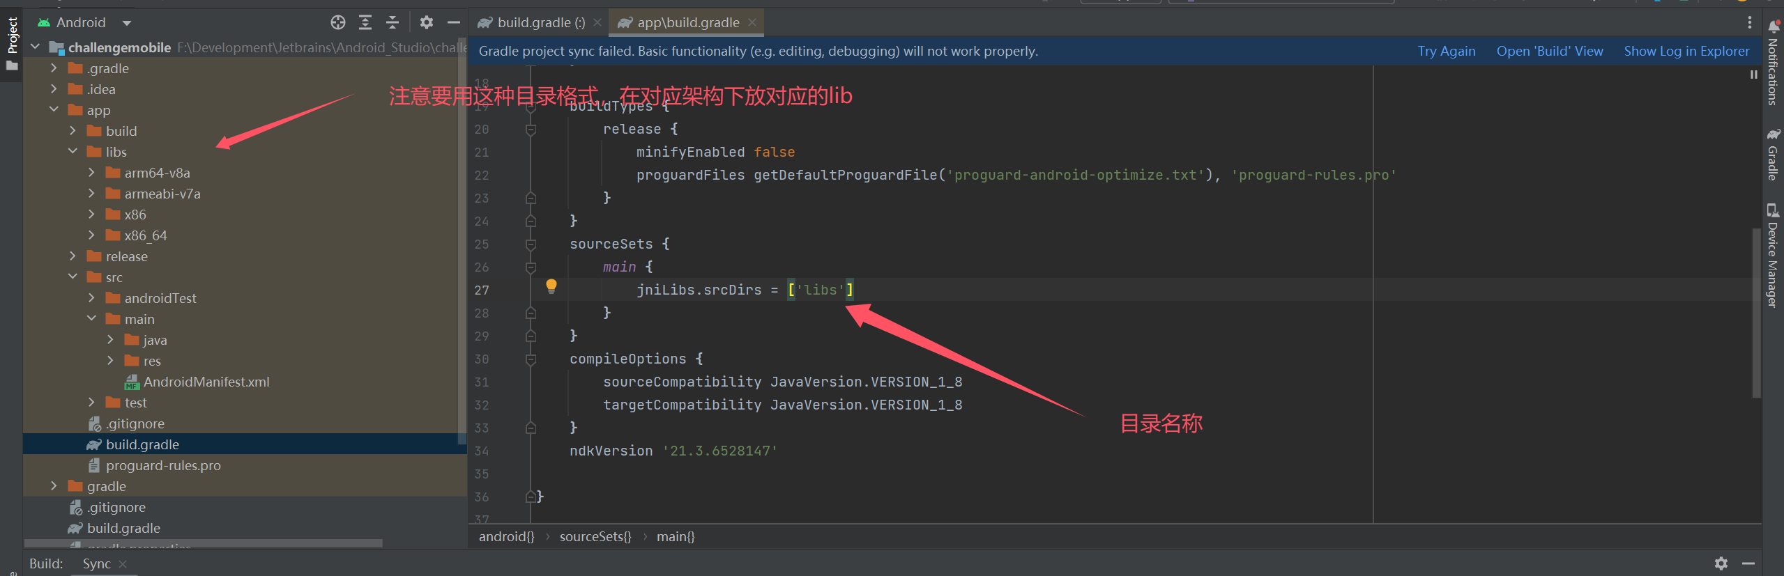Viewport: 1784px width, 576px height.
Task: Click the project tree horizontal scrollbar
Action: [x=203, y=543]
